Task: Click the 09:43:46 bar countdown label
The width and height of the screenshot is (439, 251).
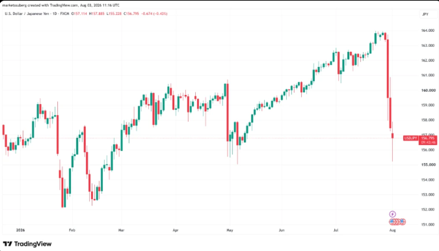Action: (428, 142)
